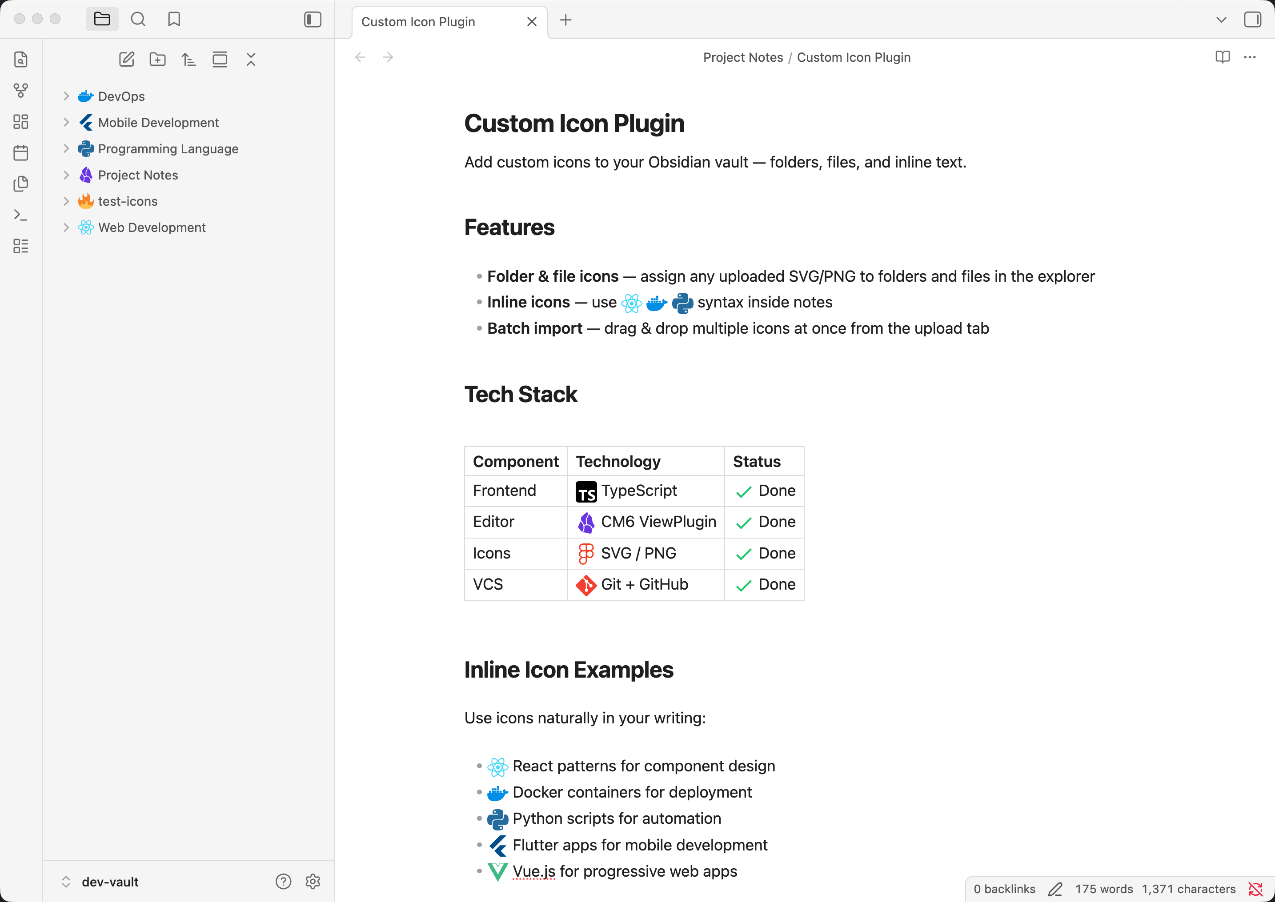Open the new tab plus button
1275x902 pixels.
[x=565, y=20]
